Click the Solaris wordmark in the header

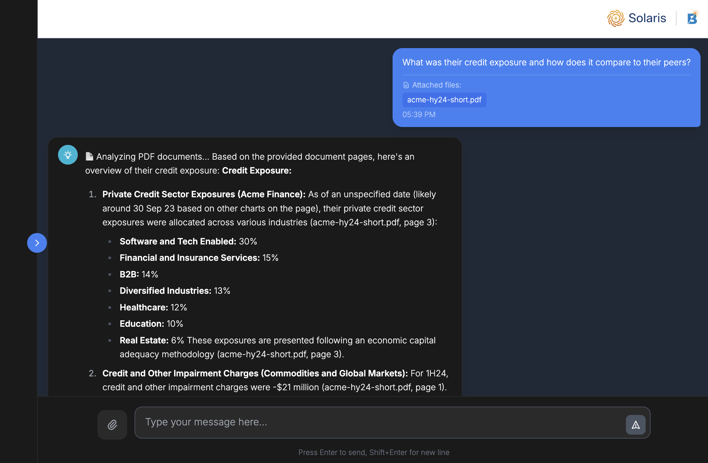click(x=647, y=18)
